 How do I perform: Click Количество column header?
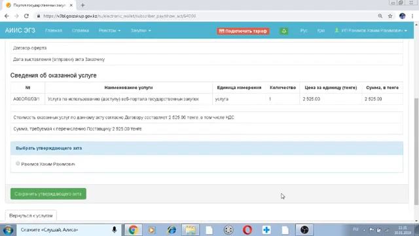point(283,87)
